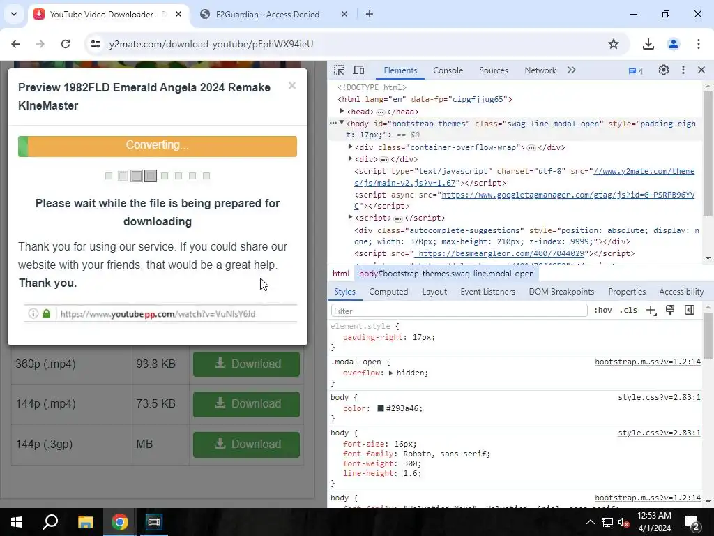
Task: Go back to the previous page
Action: click(x=16, y=44)
